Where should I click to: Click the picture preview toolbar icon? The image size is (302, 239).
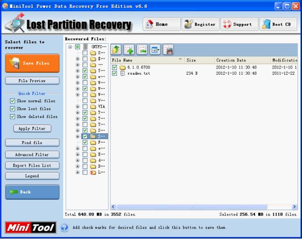click(x=142, y=50)
